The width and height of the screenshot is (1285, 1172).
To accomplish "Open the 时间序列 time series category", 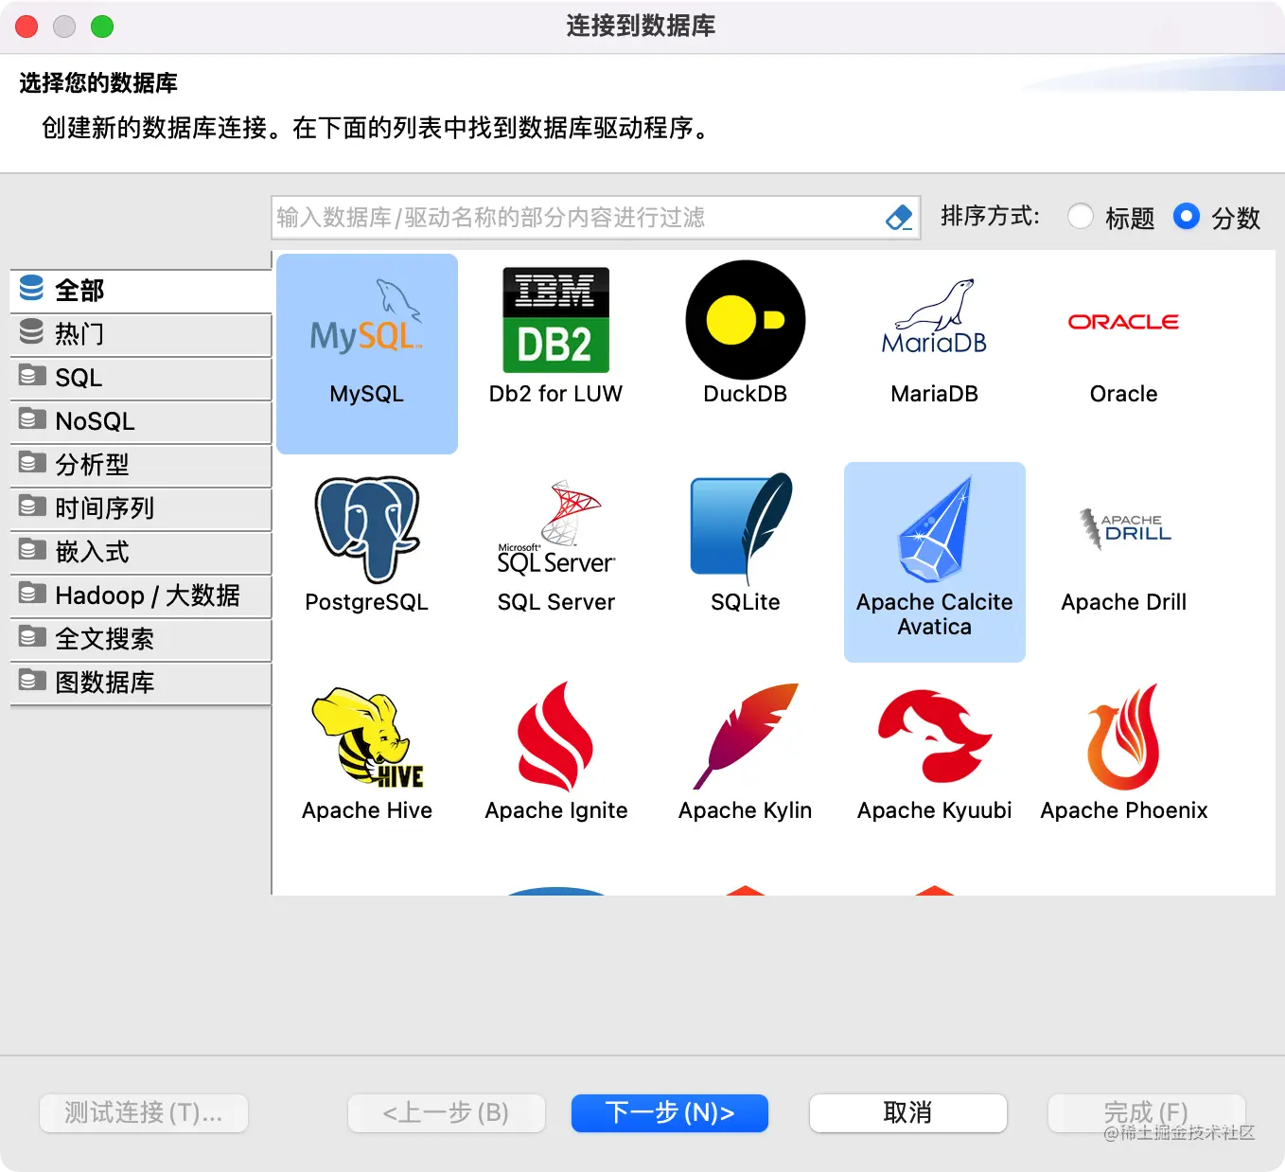I will coord(141,507).
